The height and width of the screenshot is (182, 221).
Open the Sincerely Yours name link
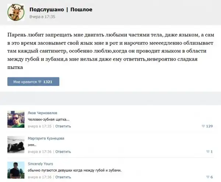coord(41,164)
